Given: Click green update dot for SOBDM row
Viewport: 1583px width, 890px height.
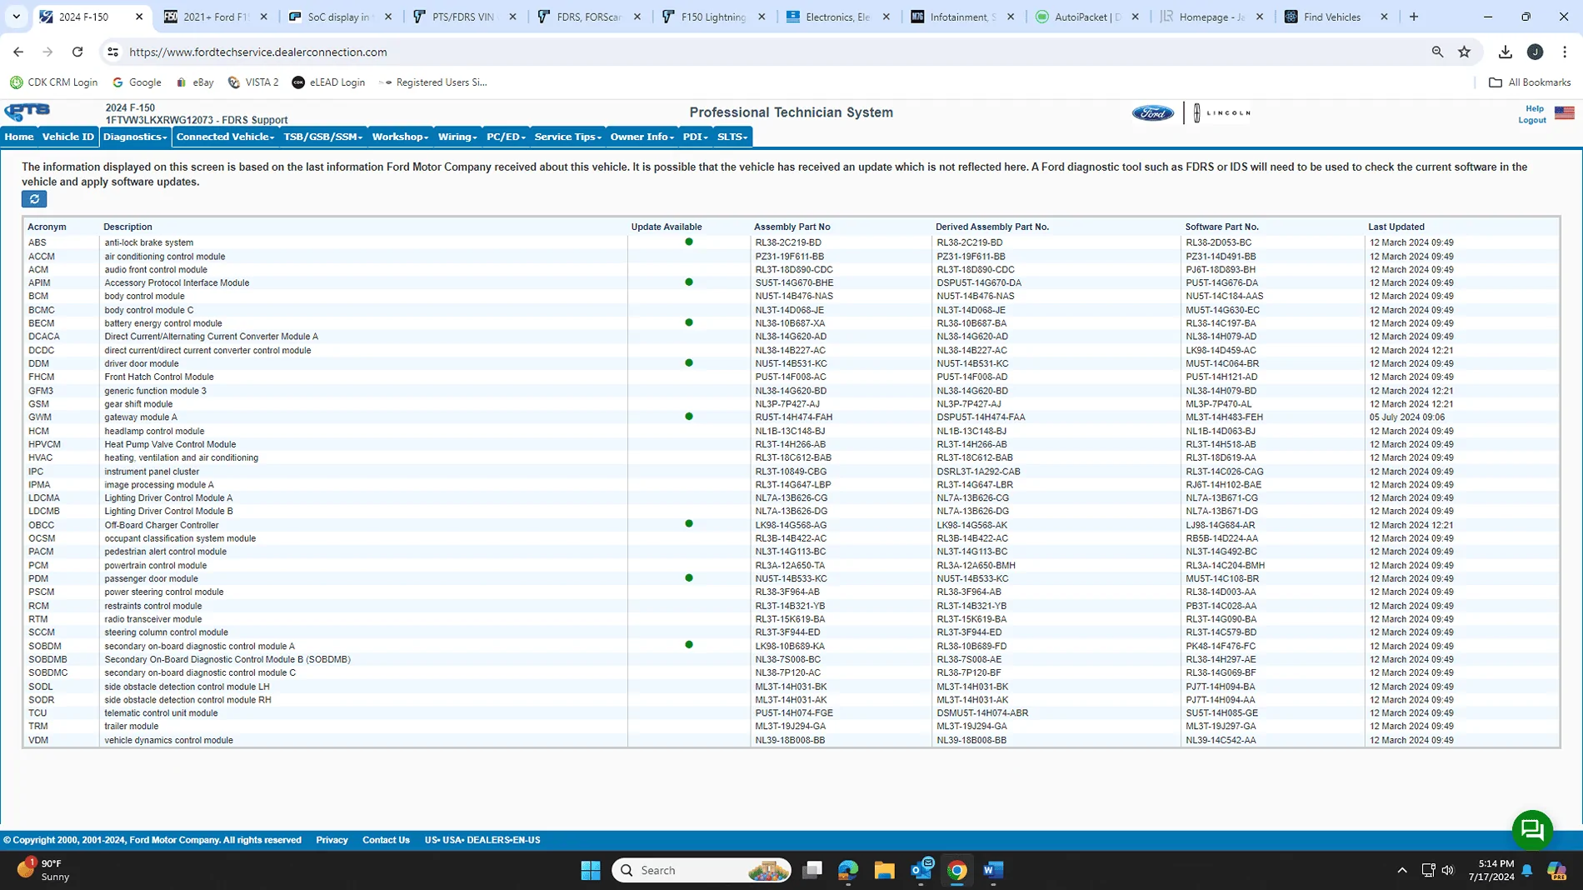Looking at the screenshot, I should (x=688, y=645).
